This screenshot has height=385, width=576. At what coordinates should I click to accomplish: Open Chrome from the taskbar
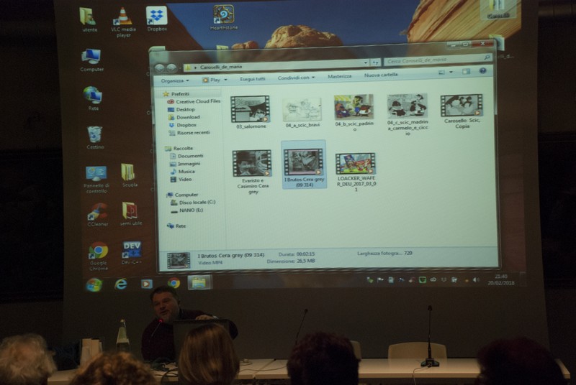(174, 283)
